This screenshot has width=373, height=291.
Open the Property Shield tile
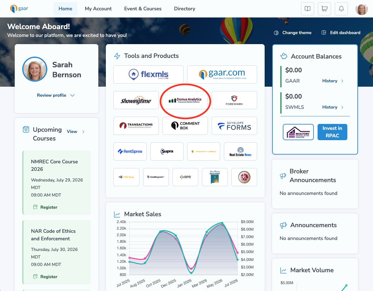point(204,151)
